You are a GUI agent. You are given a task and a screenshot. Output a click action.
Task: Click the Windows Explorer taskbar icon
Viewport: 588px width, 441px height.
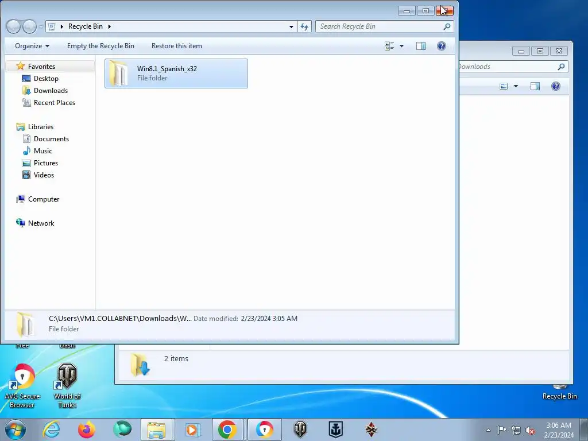(x=156, y=430)
